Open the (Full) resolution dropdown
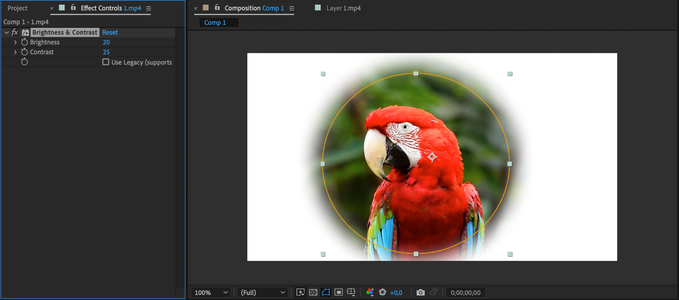Screen dimensions: 679x300 [262, 292]
